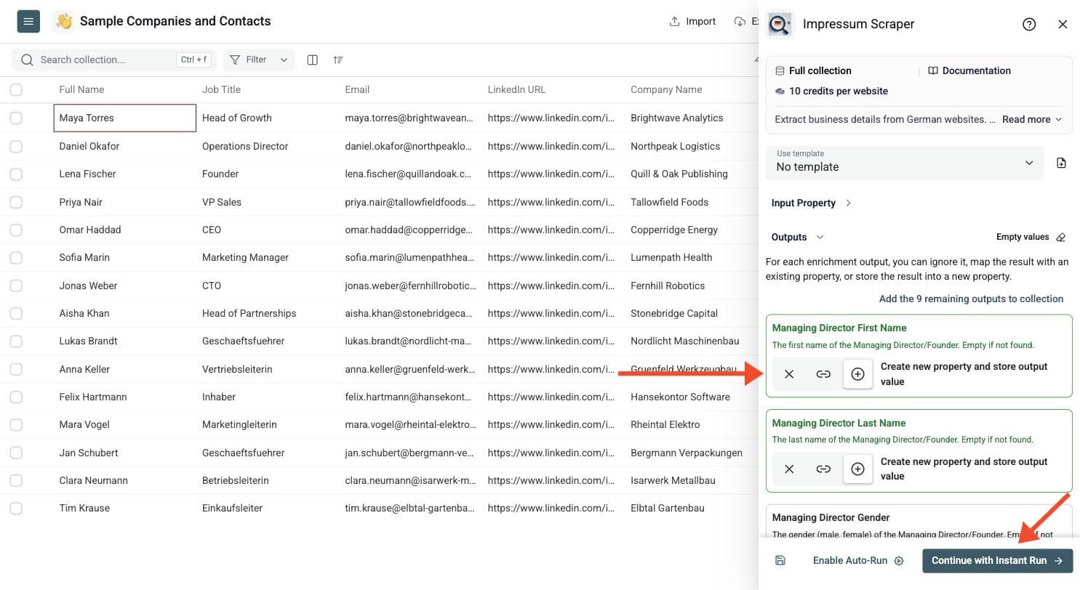Click the column layout icon in toolbar

click(x=313, y=60)
